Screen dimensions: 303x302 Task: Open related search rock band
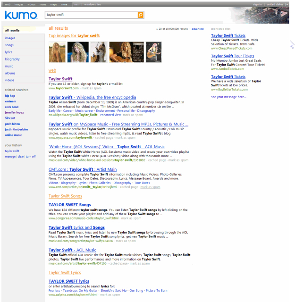click(x=12, y=107)
